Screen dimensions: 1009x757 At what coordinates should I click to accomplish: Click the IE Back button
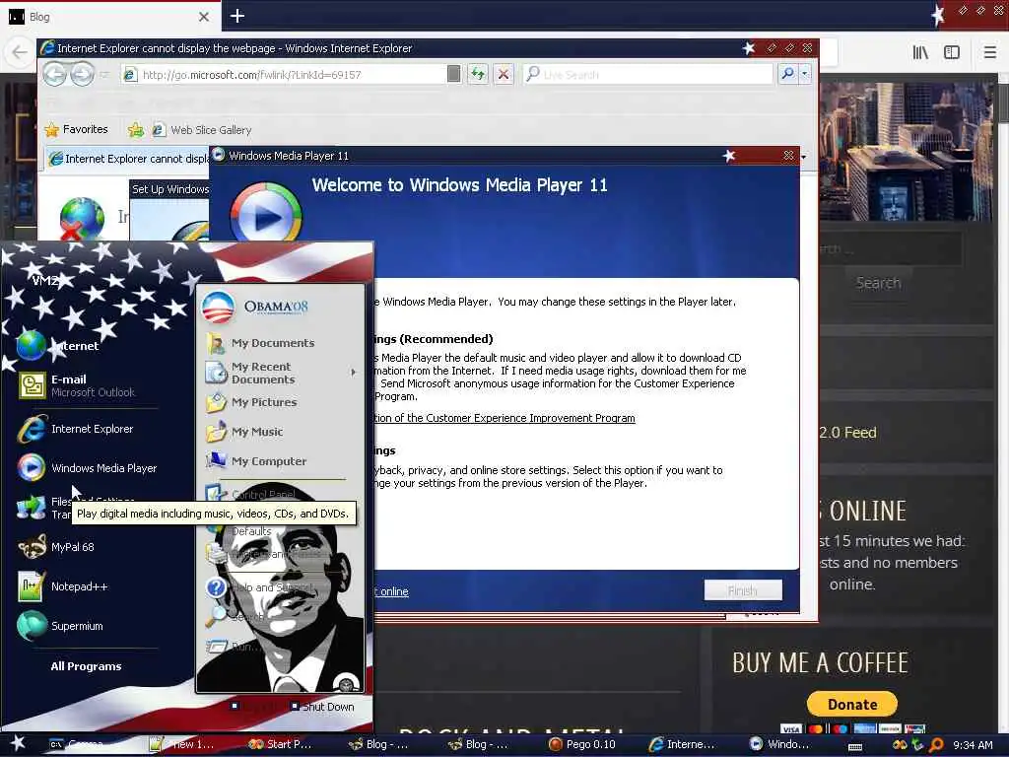coord(55,75)
